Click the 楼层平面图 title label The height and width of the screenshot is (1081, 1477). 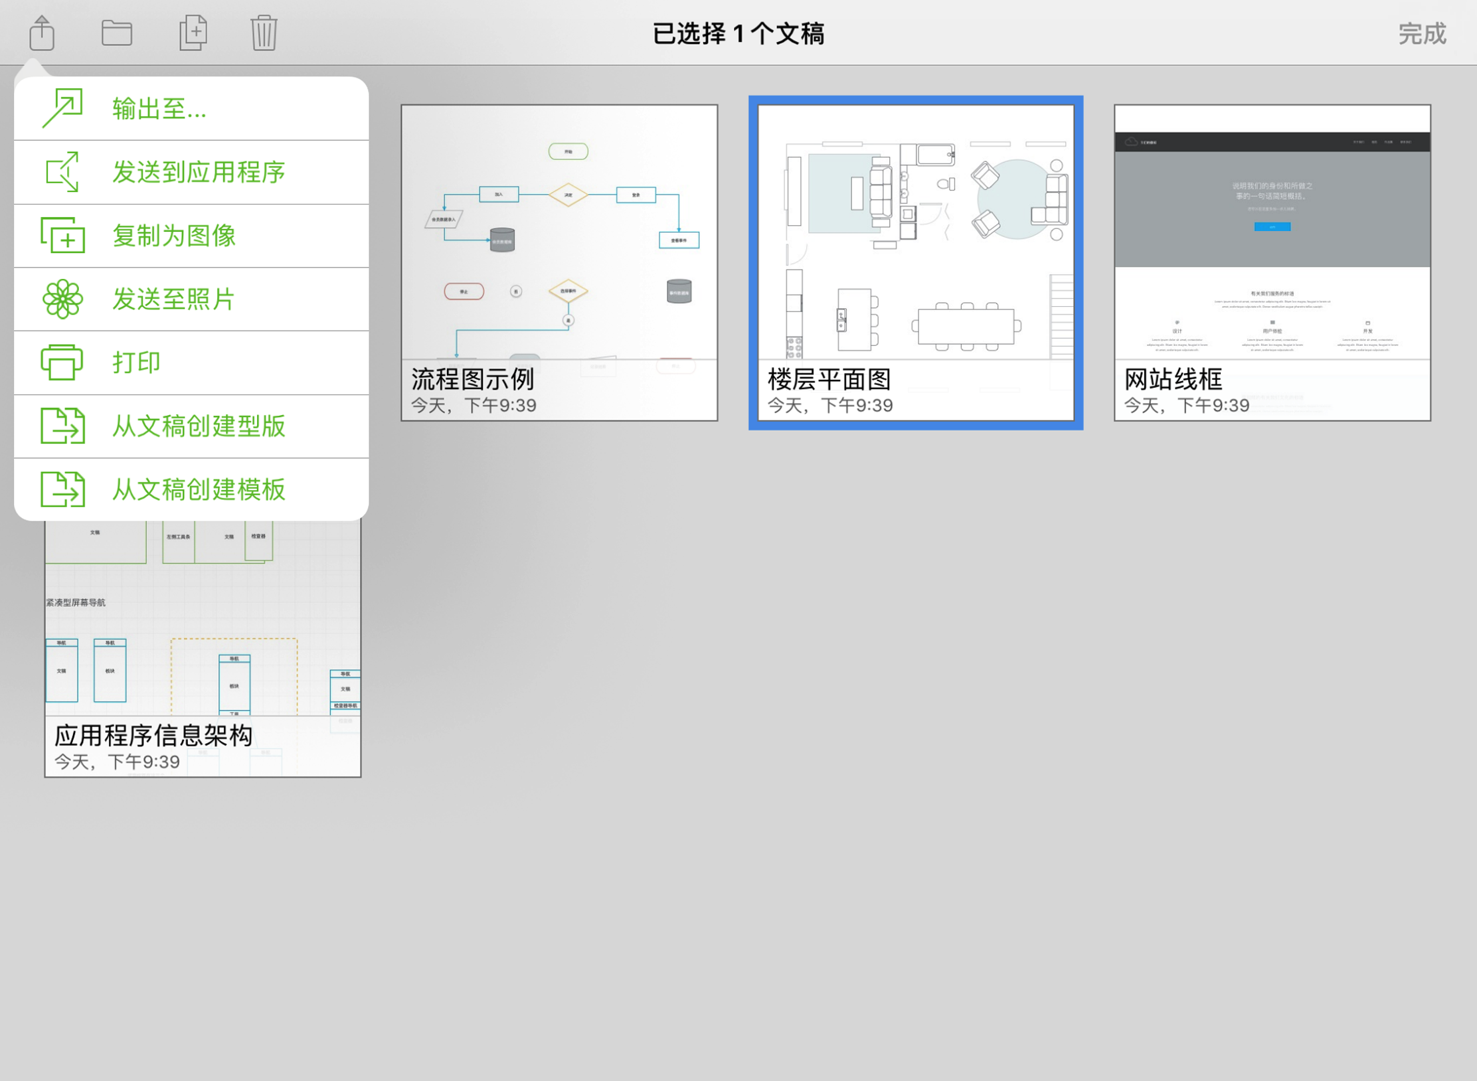click(x=829, y=380)
